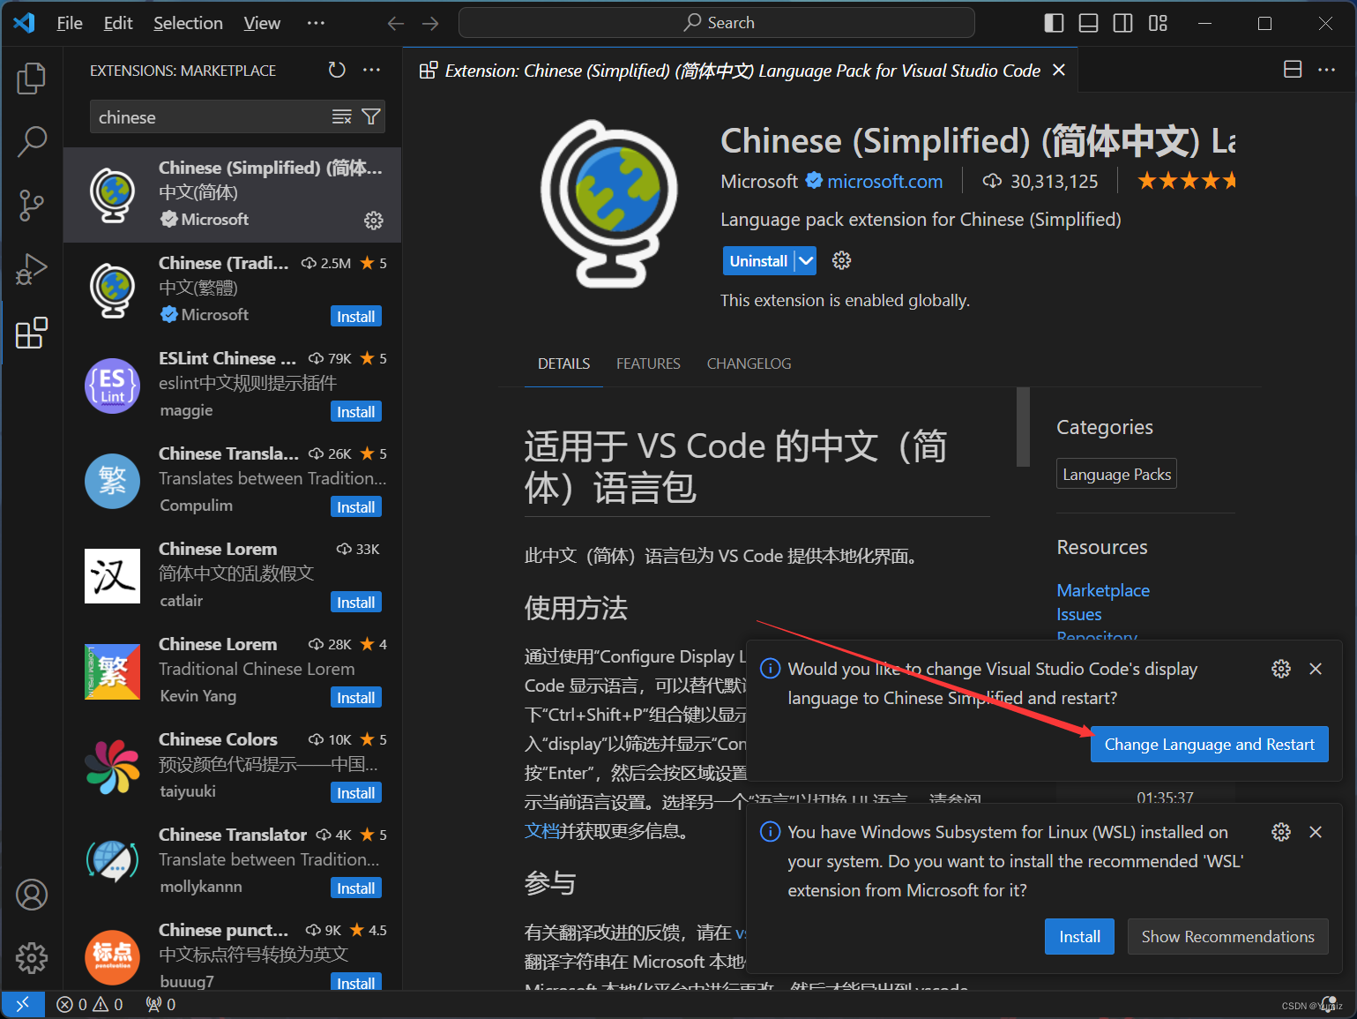Install Chinese Translator by mollykannn

(356, 888)
